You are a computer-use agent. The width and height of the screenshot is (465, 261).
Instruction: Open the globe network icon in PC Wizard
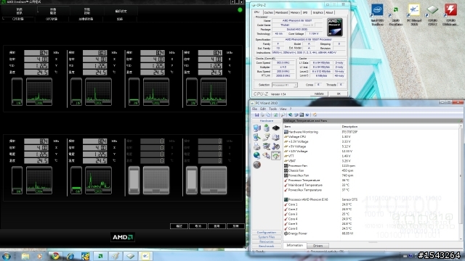(x=256, y=155)
